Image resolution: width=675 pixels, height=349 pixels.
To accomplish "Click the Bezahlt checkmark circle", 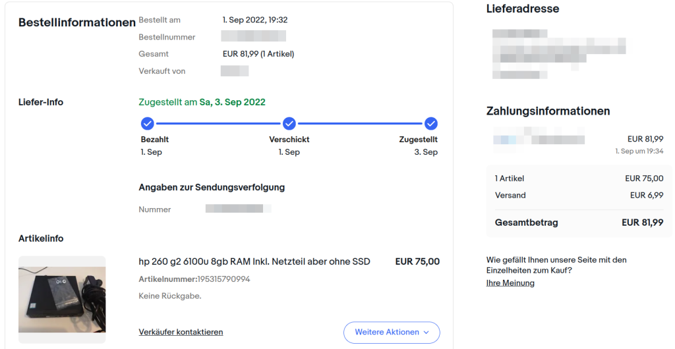I will coord(147,124).
